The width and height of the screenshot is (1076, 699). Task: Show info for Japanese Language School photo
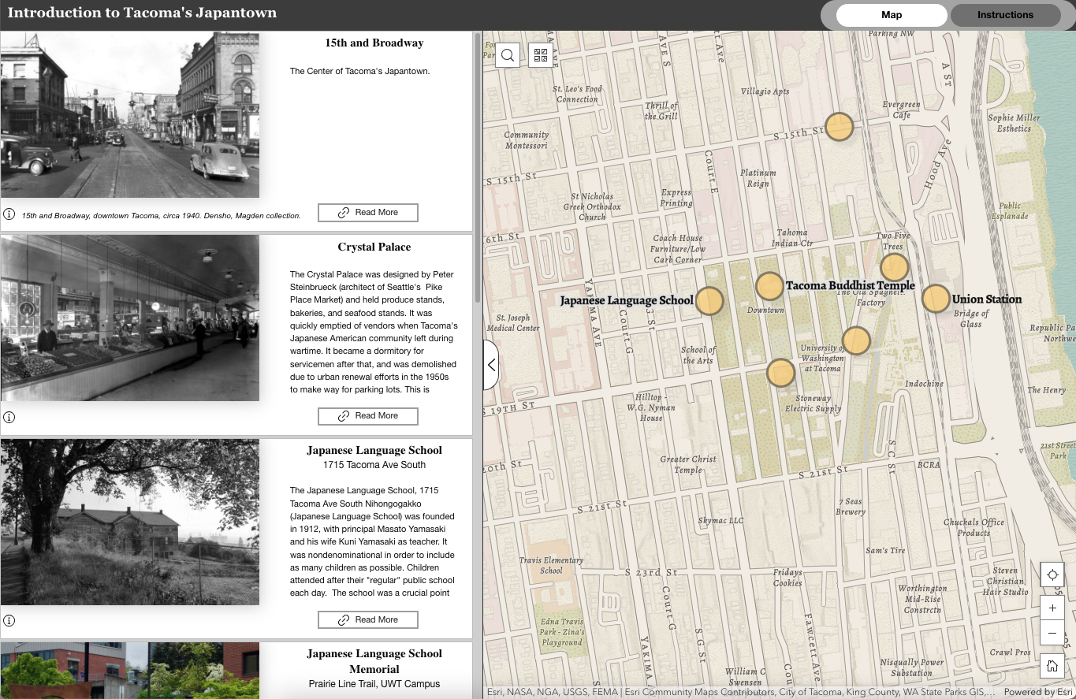point(9,620)
